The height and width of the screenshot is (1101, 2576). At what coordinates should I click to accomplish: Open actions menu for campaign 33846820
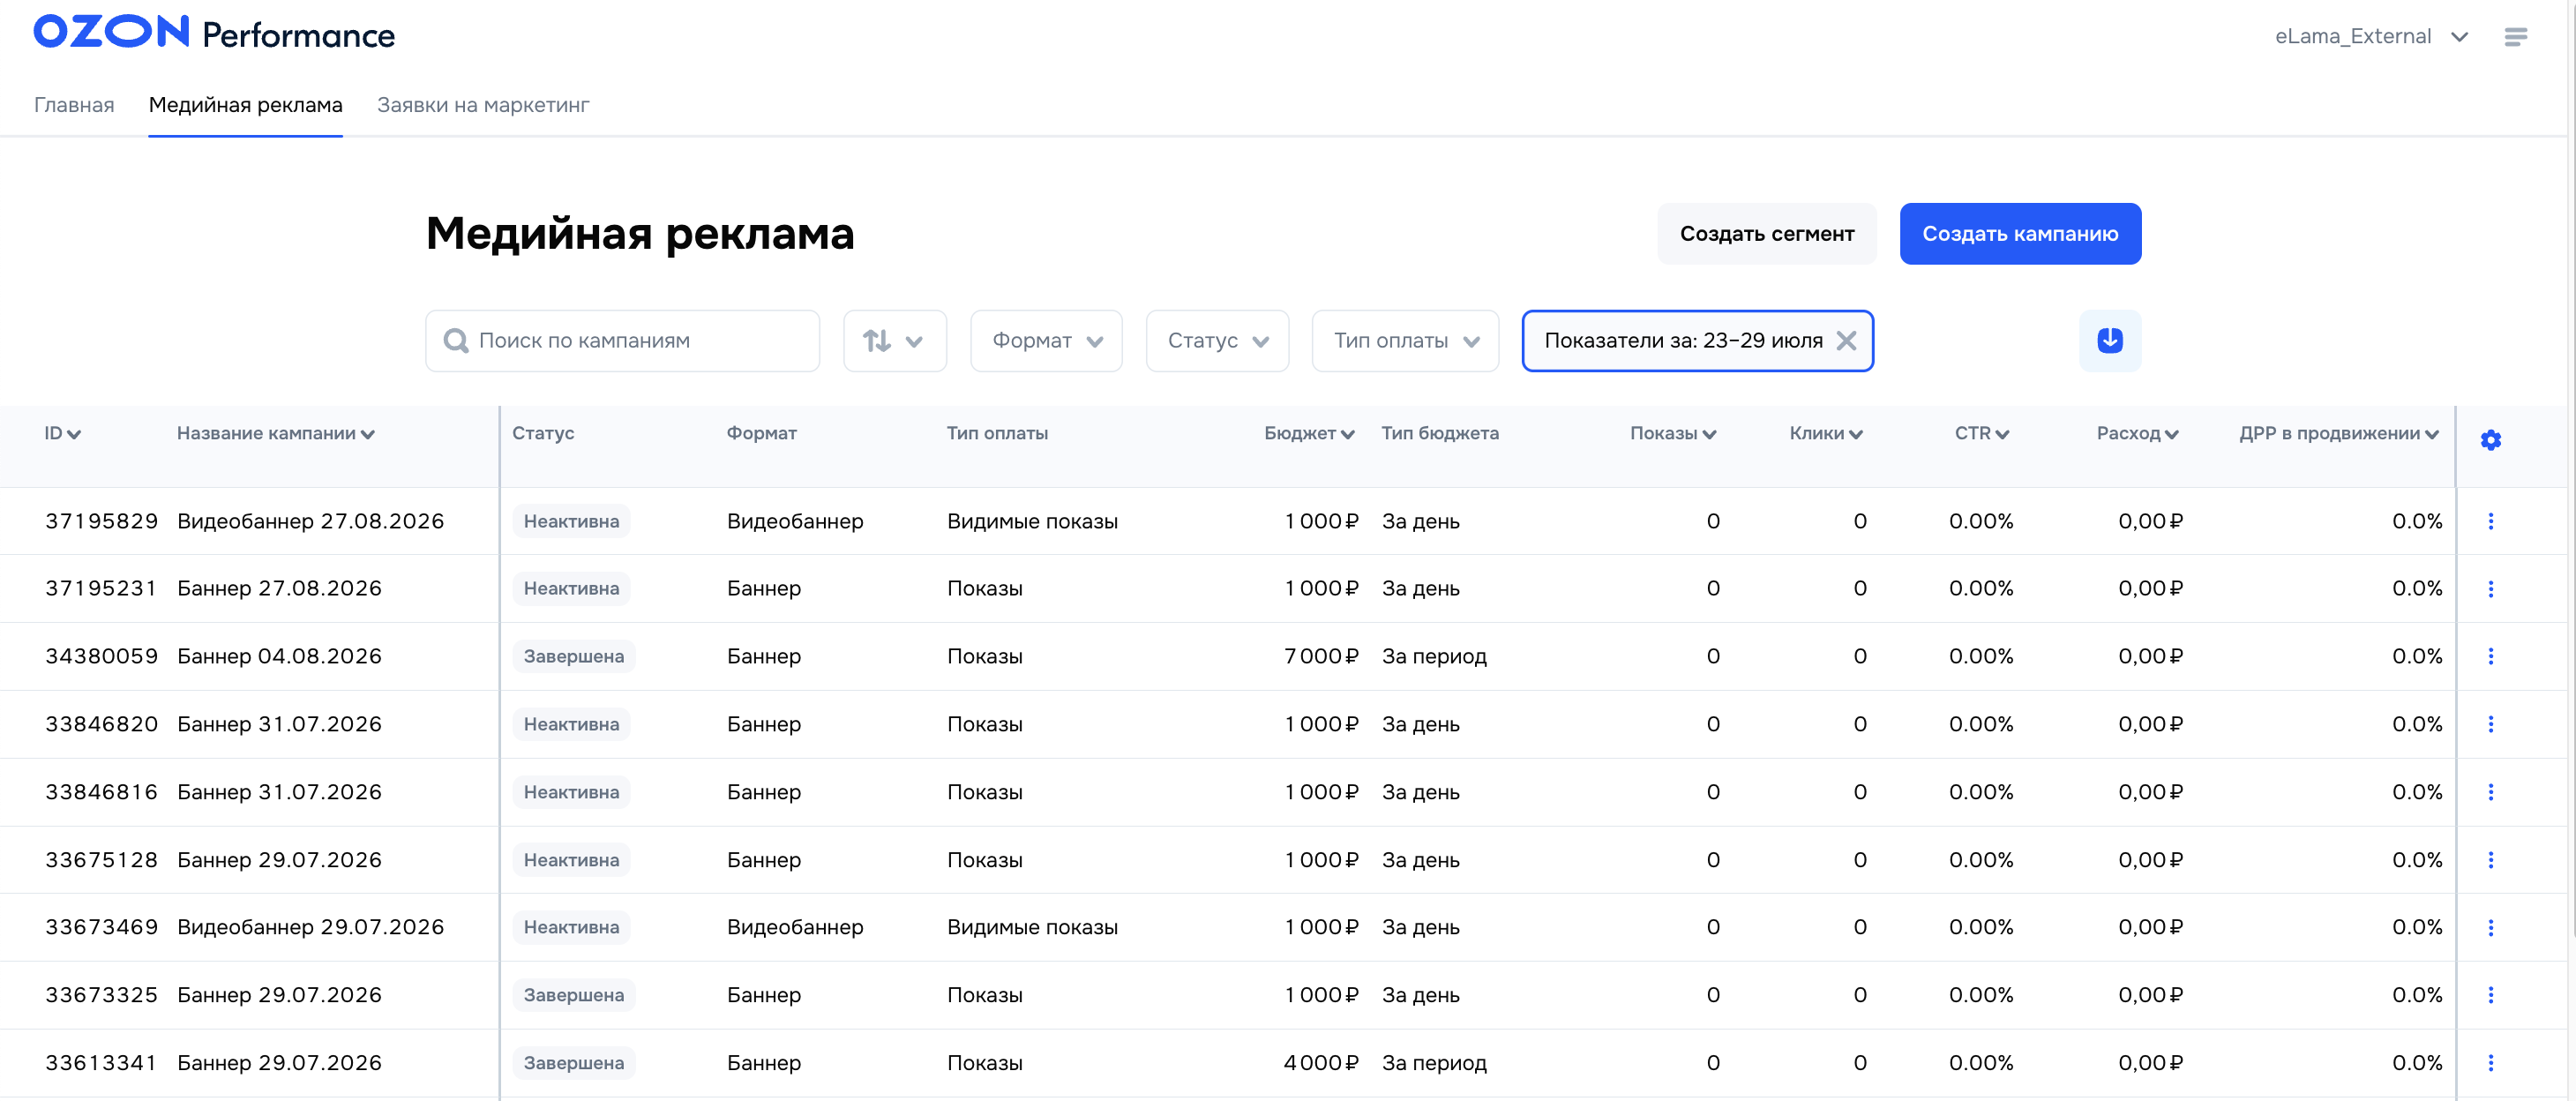click(2491, 724)
